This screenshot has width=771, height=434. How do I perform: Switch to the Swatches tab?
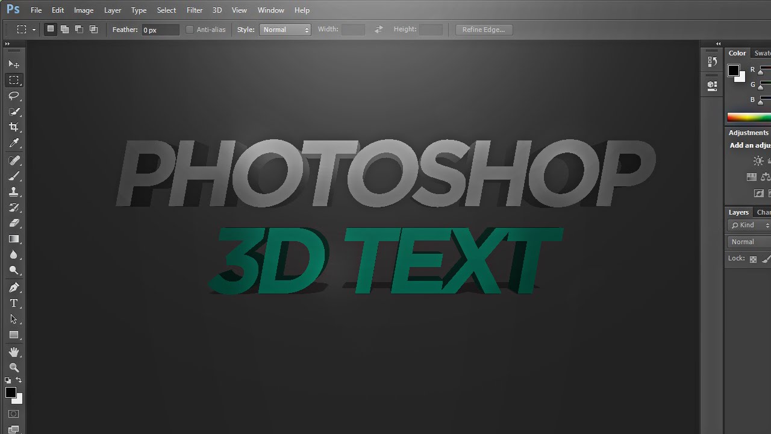(x=763, y=53)
